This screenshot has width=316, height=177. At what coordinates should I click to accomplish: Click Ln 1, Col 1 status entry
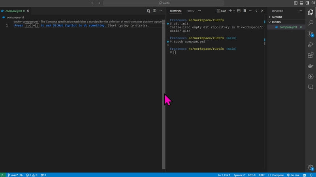224,175
